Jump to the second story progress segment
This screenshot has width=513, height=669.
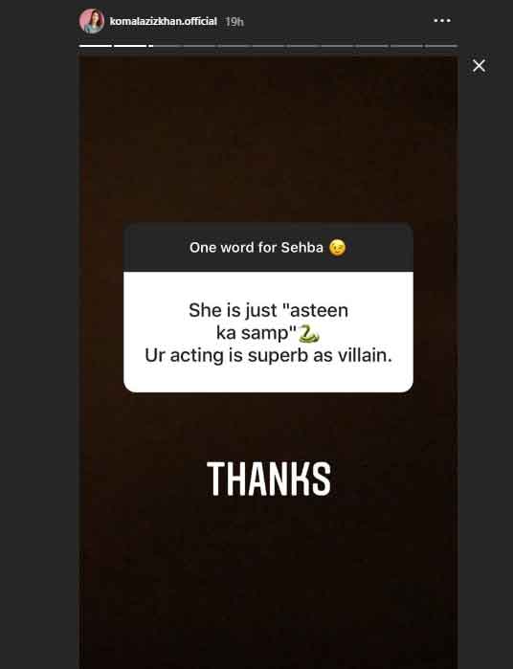(130, 45)
